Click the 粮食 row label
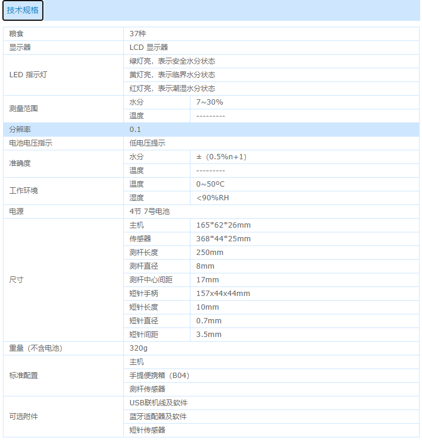 tap(16, 34)
